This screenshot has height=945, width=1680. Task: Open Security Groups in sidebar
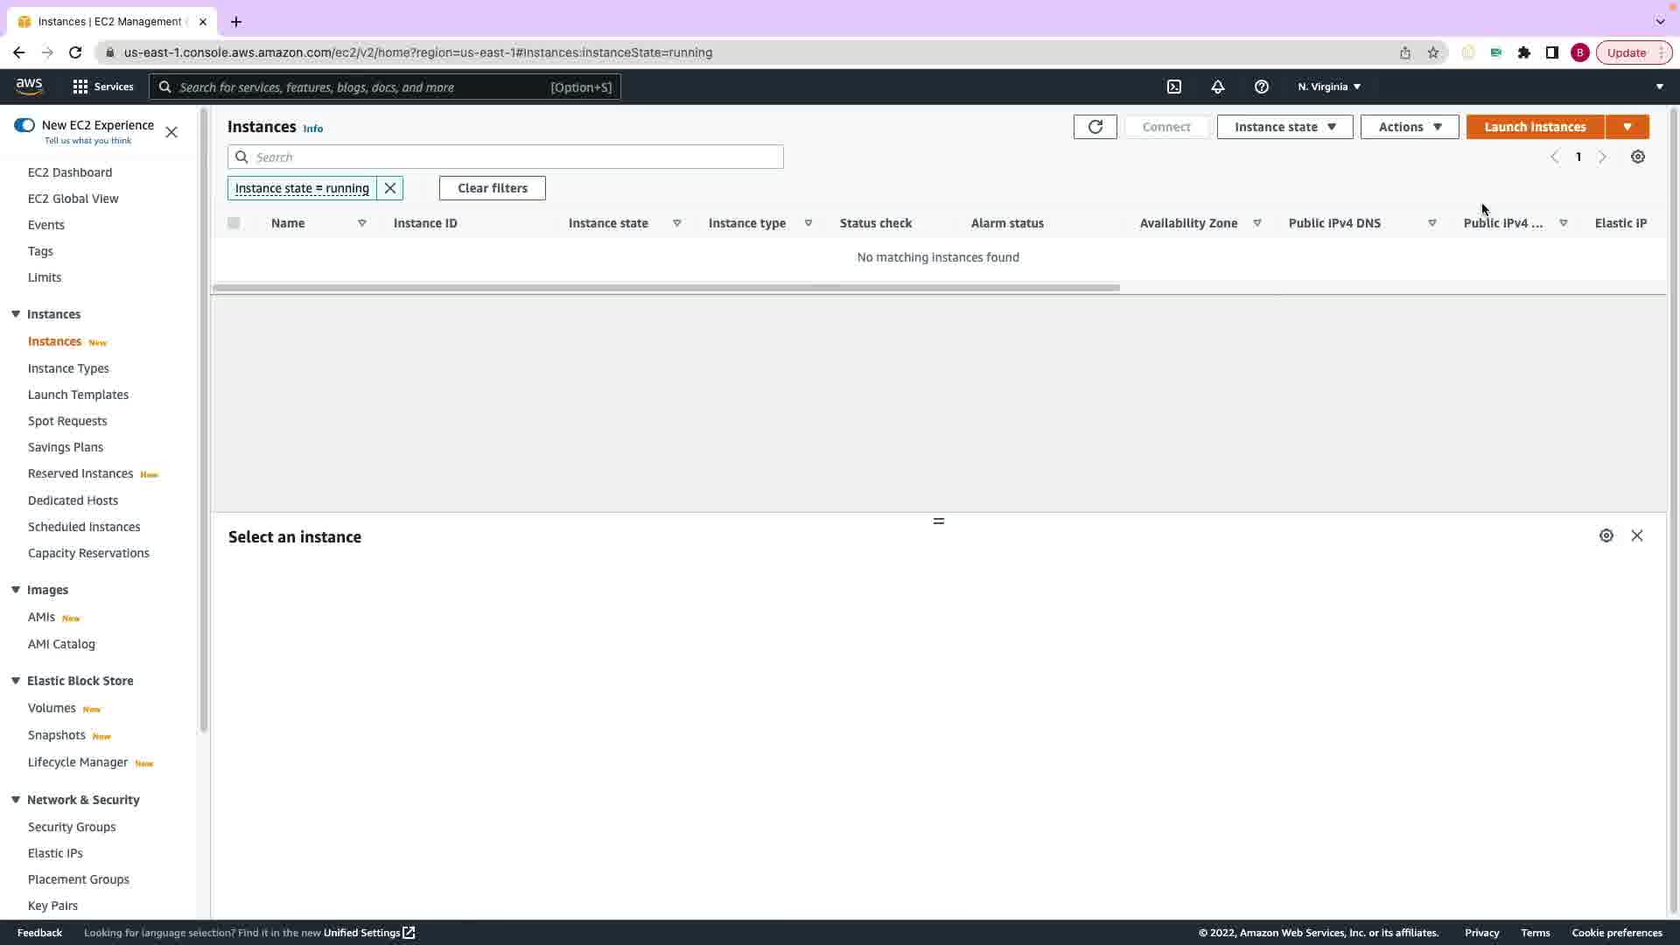(72, 827)
